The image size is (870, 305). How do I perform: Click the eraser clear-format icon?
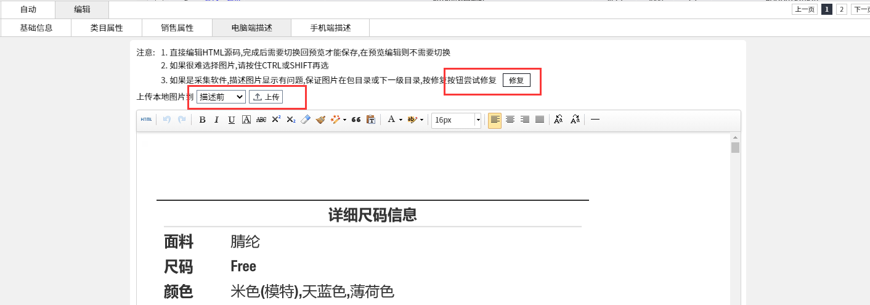(x=306, y=120)
